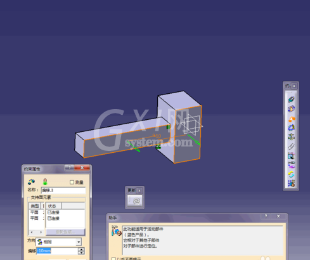The height and width of the screenshot is (260, 310).
Task: Tick the 以后不再提示 checkbox in assistant
Action: 113,259
